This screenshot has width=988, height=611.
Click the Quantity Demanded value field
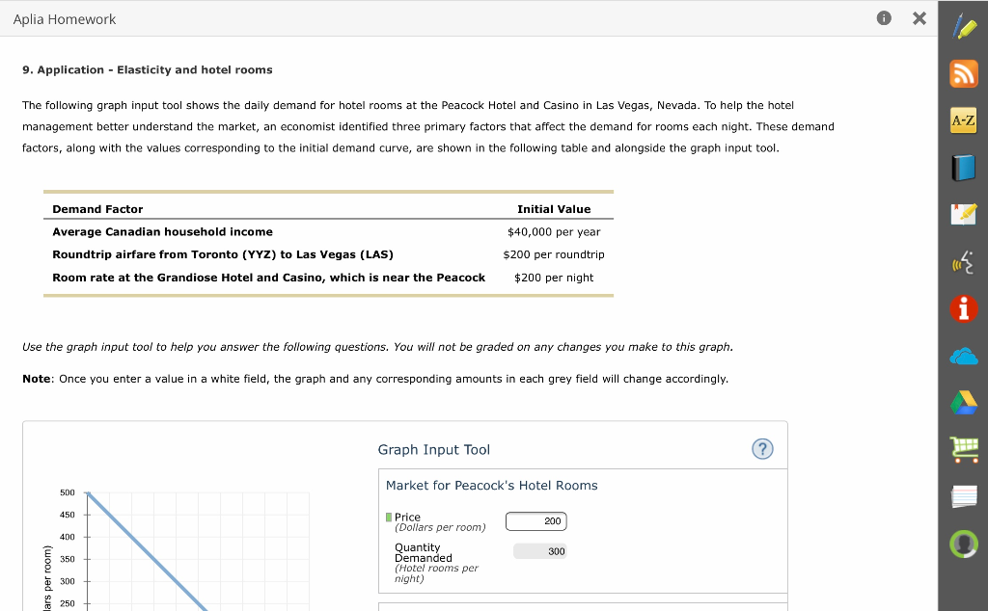(539, 549)
